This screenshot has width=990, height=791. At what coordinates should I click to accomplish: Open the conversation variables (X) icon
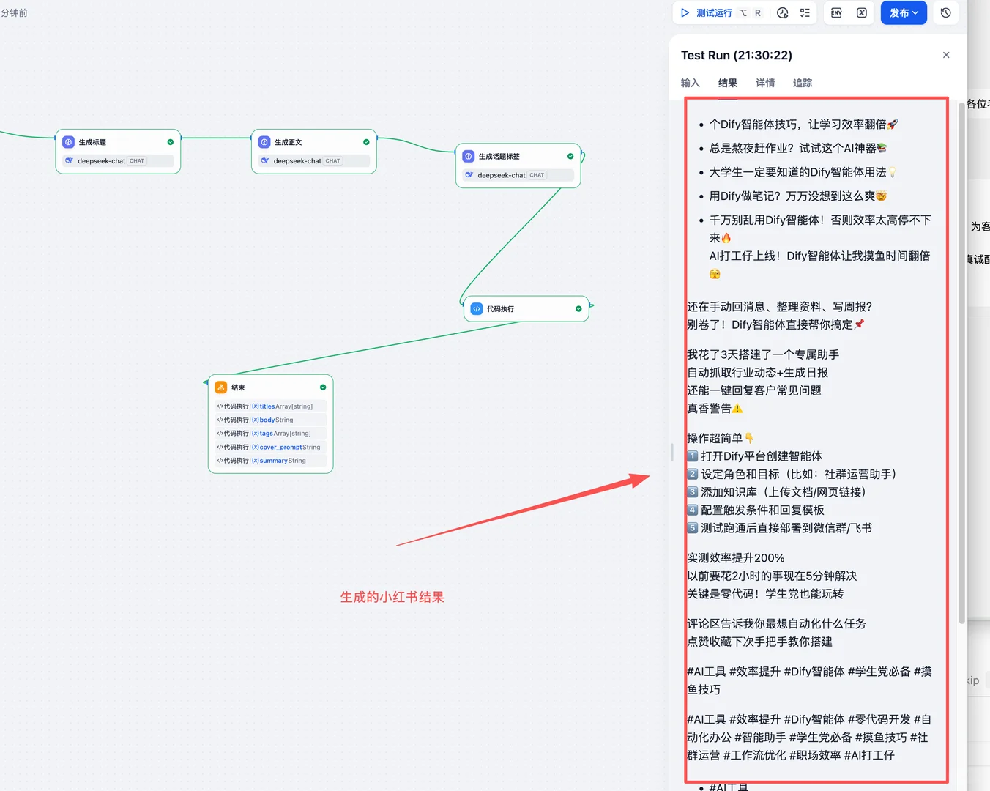click(x=862, y=13)
